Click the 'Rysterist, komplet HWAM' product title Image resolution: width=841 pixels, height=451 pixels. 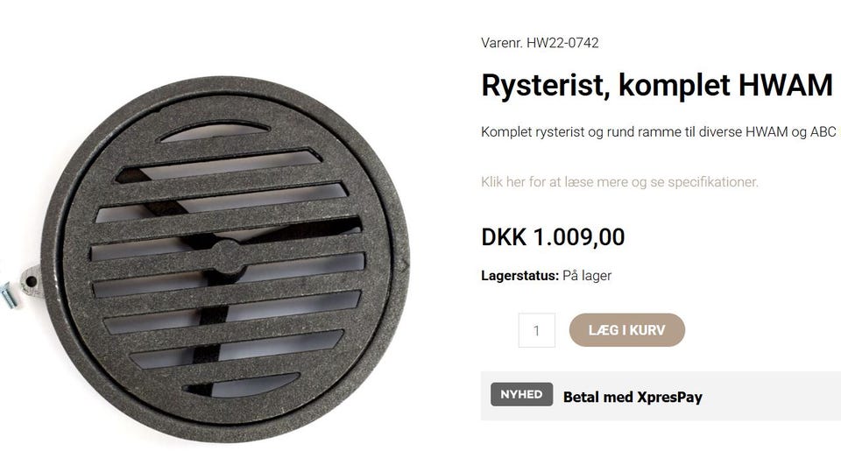[x=657, y=85]
